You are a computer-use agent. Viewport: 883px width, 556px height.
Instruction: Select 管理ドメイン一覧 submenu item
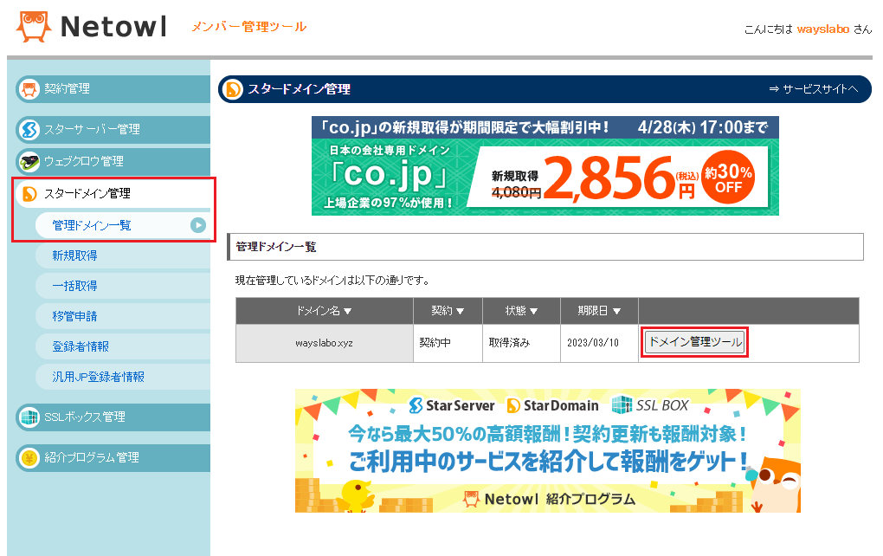123,225
